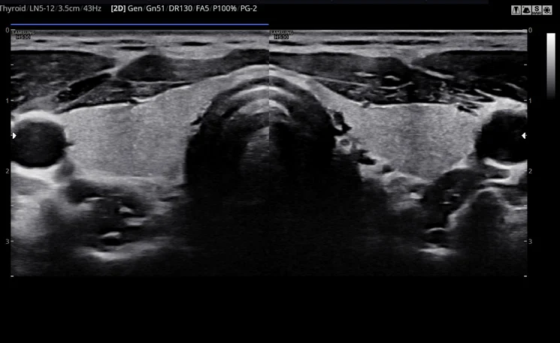Click the right focus-depth arrow marker
The width and height of the screenshot is (560, 343).
[524, 136]
